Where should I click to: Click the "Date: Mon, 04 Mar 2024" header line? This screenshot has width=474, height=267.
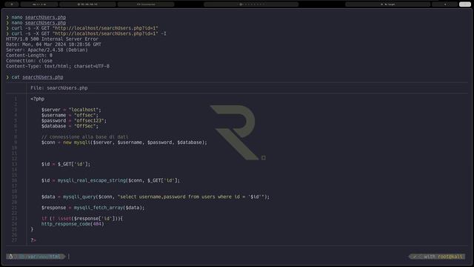coord(53,44)
